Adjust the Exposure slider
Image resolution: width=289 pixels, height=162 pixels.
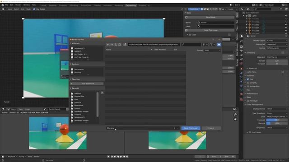[277, 120]
